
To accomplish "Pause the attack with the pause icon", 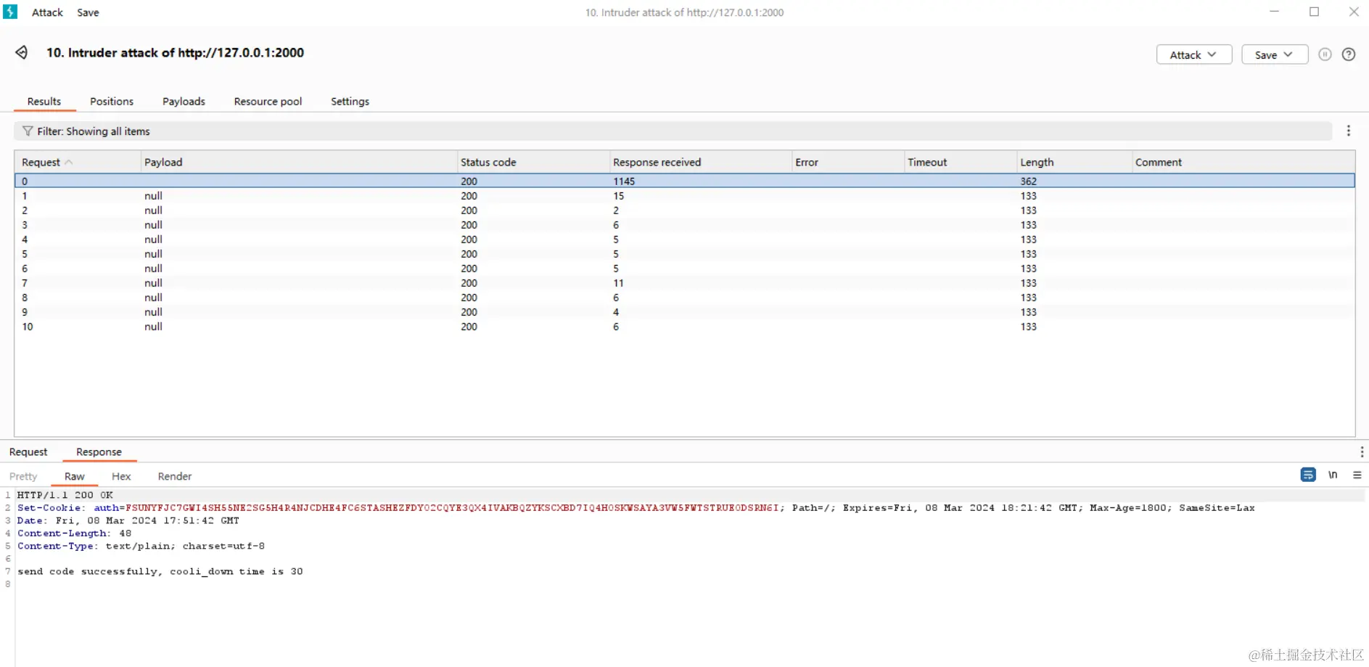I will point(1325,54).
